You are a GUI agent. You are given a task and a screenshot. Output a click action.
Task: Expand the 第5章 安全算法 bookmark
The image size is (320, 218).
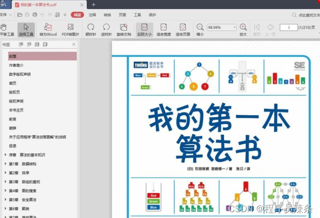[5, 200]
